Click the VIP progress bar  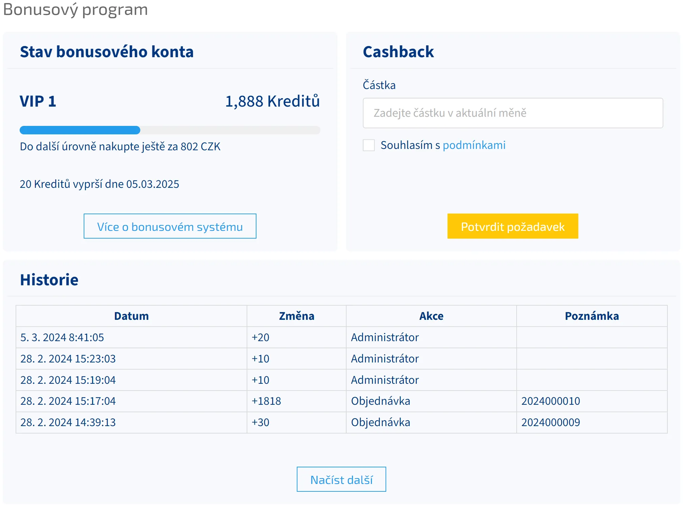pyautogui.click(x=170, y=130)
